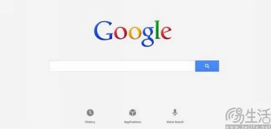Click the white magnifying glass icon
The height and width of the screenshot is (129, 271).
click(207, 66)
